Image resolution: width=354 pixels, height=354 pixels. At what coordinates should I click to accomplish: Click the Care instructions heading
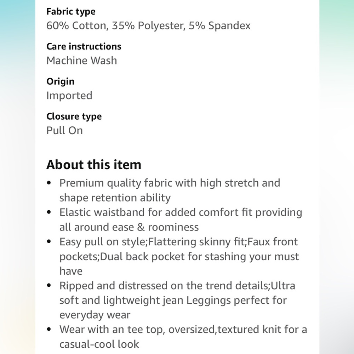click(x=84, y=46)
